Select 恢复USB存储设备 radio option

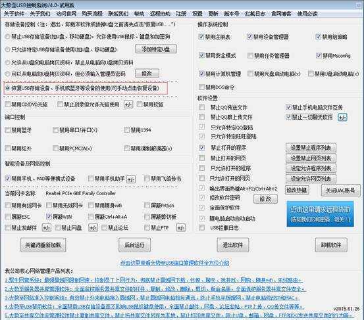(8, 88)
